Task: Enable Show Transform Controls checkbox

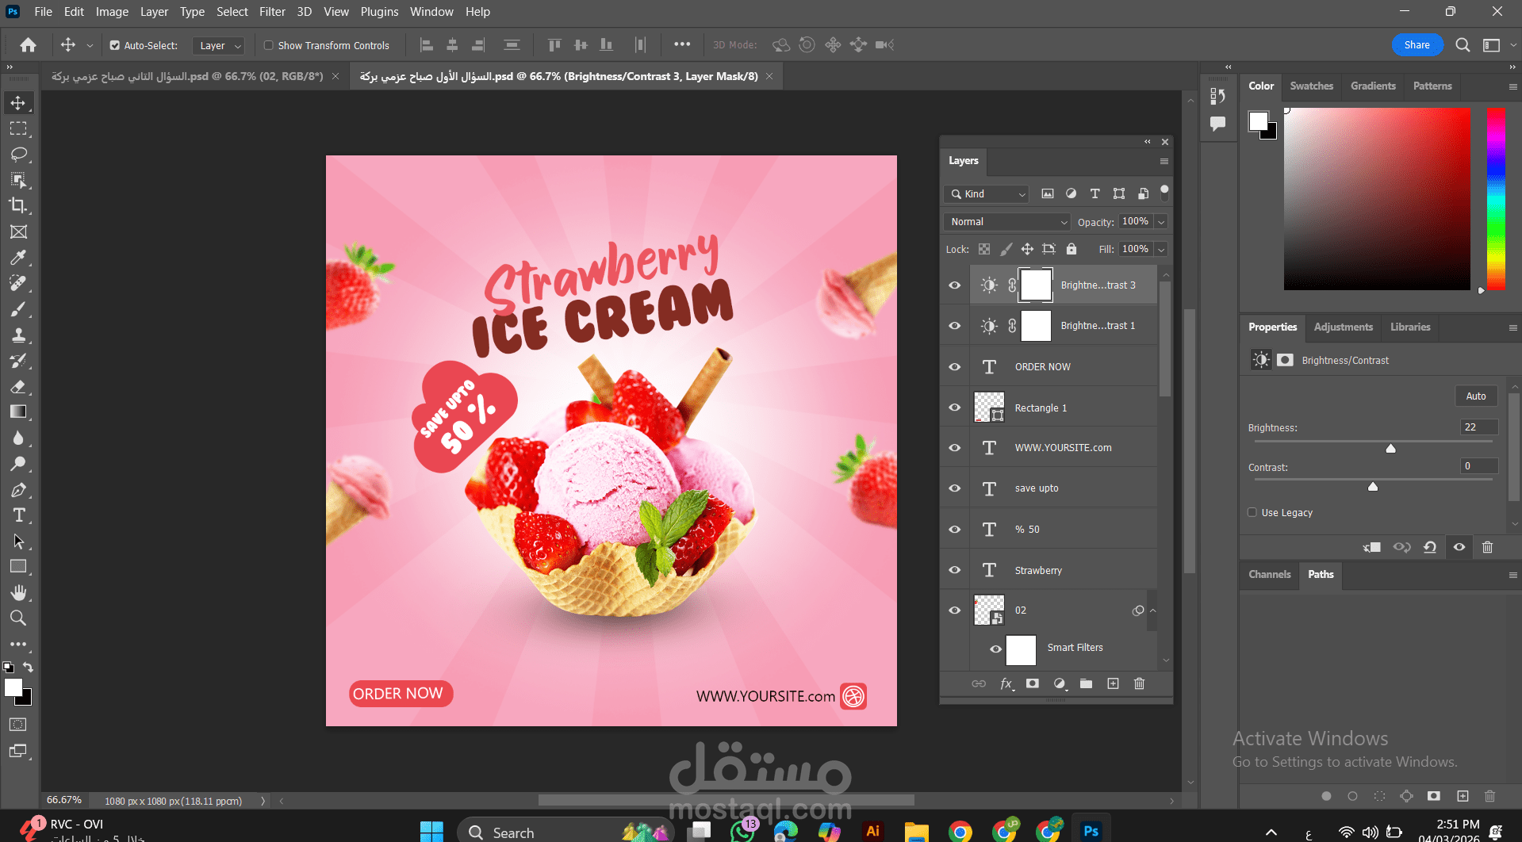Action: pos(269,45)
